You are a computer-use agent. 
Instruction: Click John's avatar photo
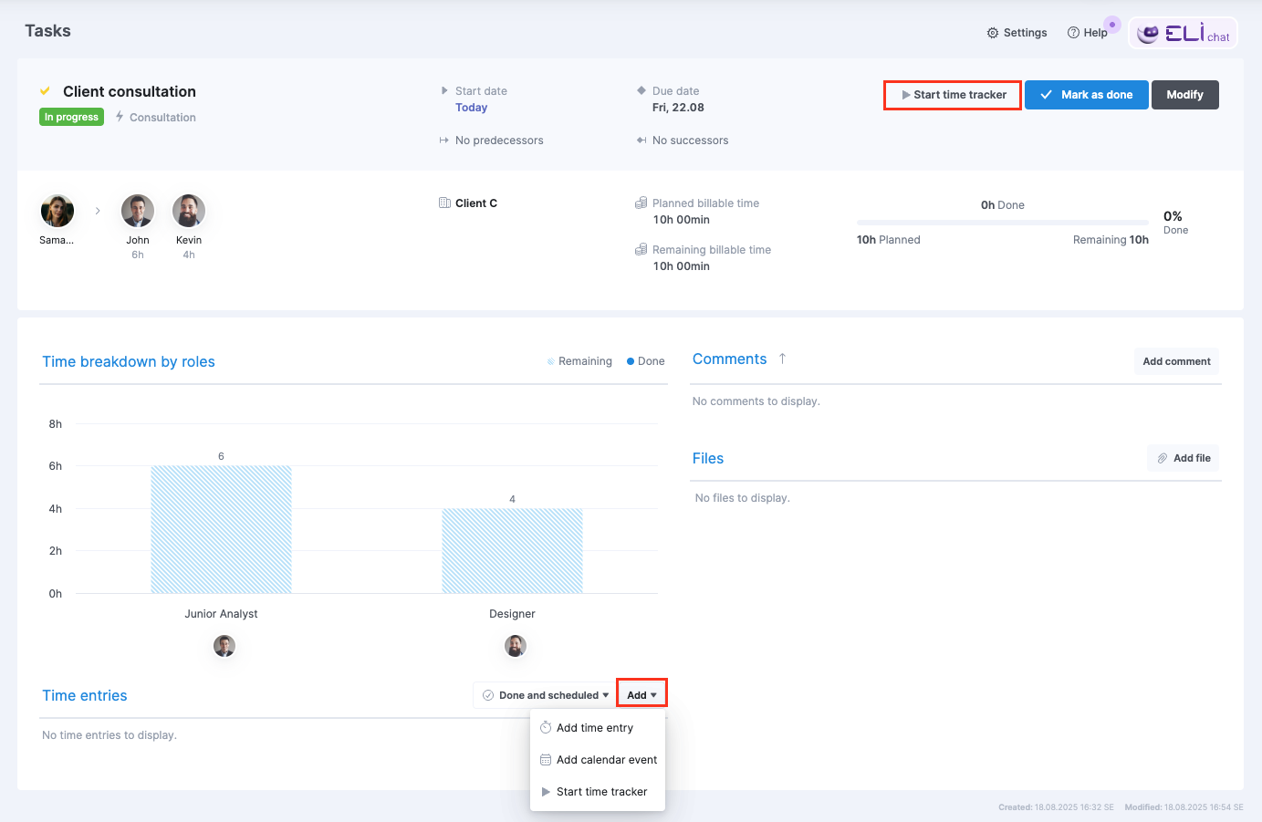point(138,211)
